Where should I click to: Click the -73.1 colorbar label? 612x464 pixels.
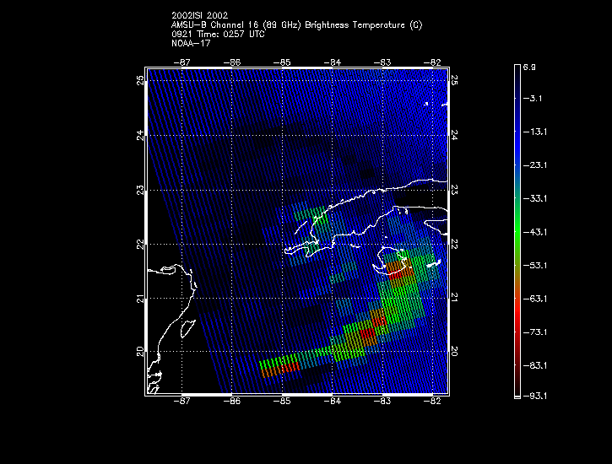pyautogui.click(x=534, y=332)
